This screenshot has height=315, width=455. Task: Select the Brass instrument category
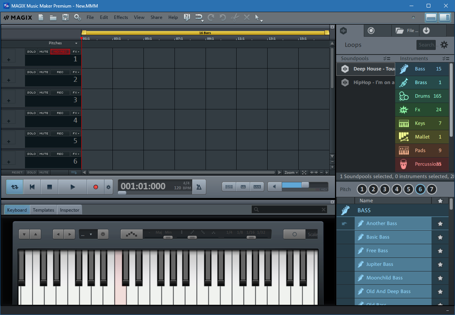pyautogui.click(x=422, y=83)
